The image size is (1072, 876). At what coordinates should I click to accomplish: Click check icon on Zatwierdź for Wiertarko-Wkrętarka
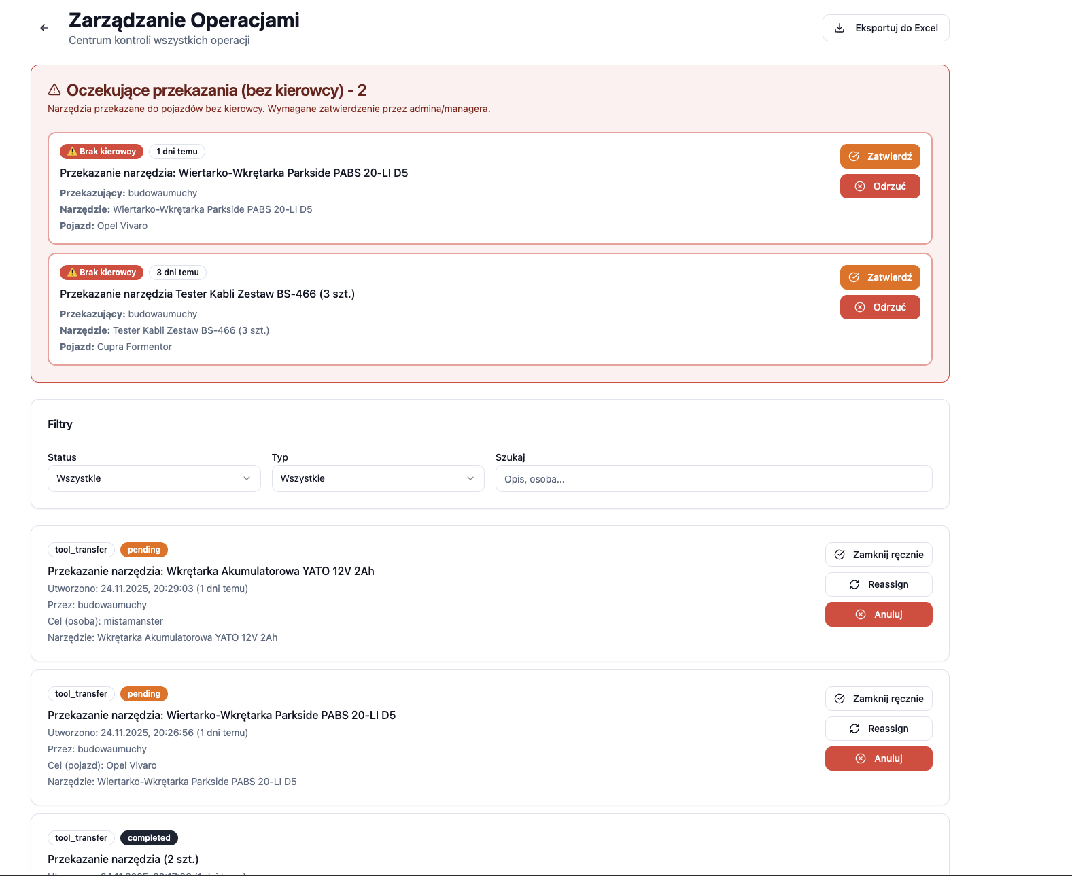point(854,156)
